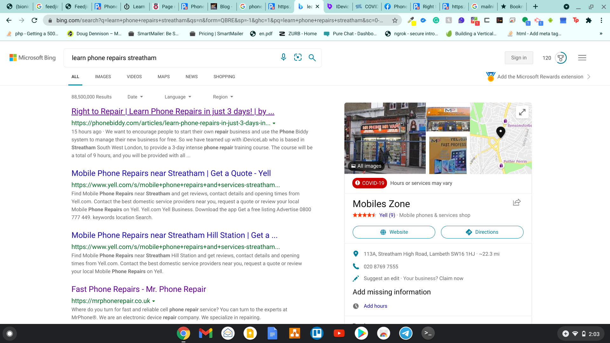Reload the page
This screenshot has height=343, width=610.
(x=34, y=20)
